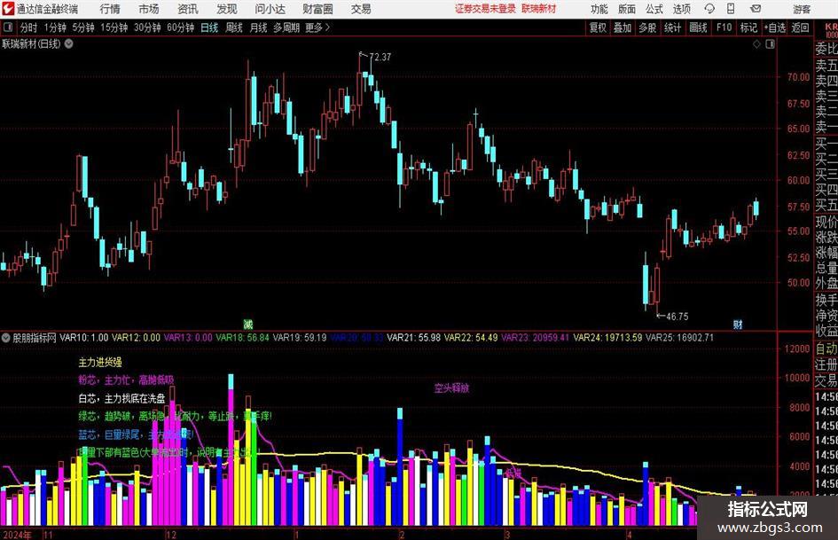Expand 更多 period options

point(317,27)
